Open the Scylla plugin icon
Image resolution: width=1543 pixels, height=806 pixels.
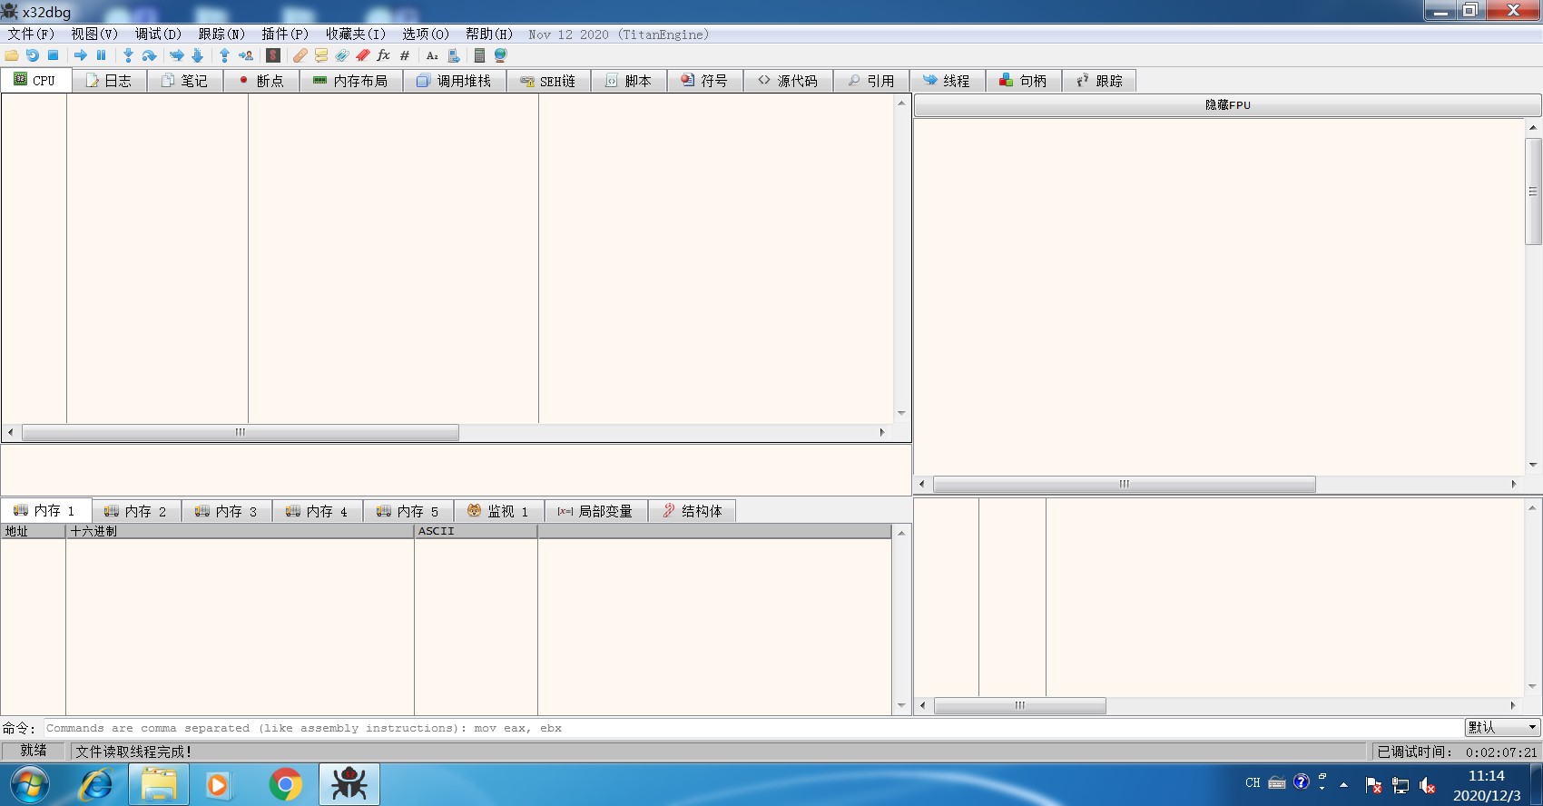(272, 55)
